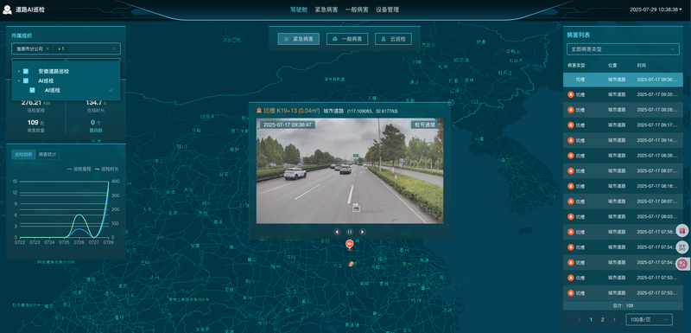Show previous image in photo viewer
The image size is (691, 333).
point(337,232)
